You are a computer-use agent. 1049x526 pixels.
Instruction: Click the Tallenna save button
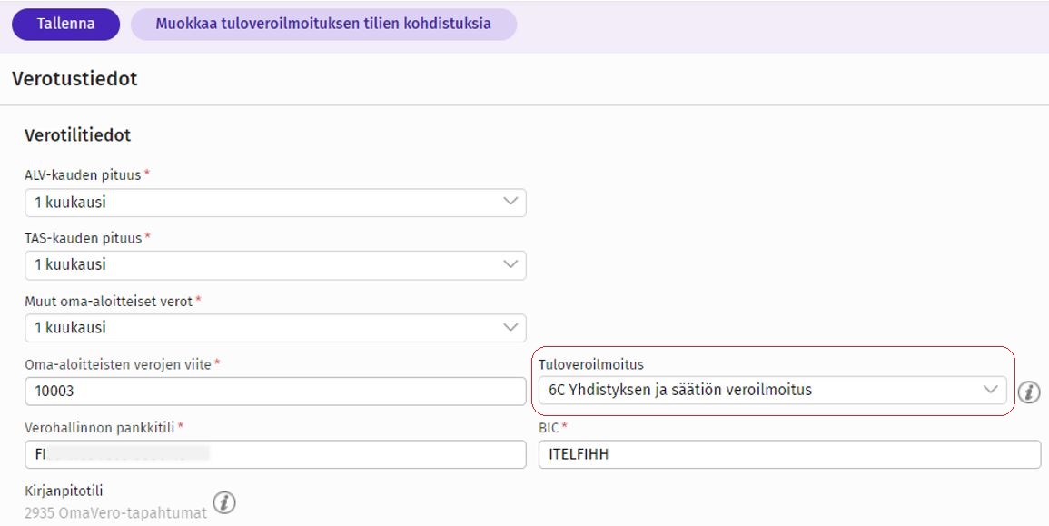pos(65,25)
